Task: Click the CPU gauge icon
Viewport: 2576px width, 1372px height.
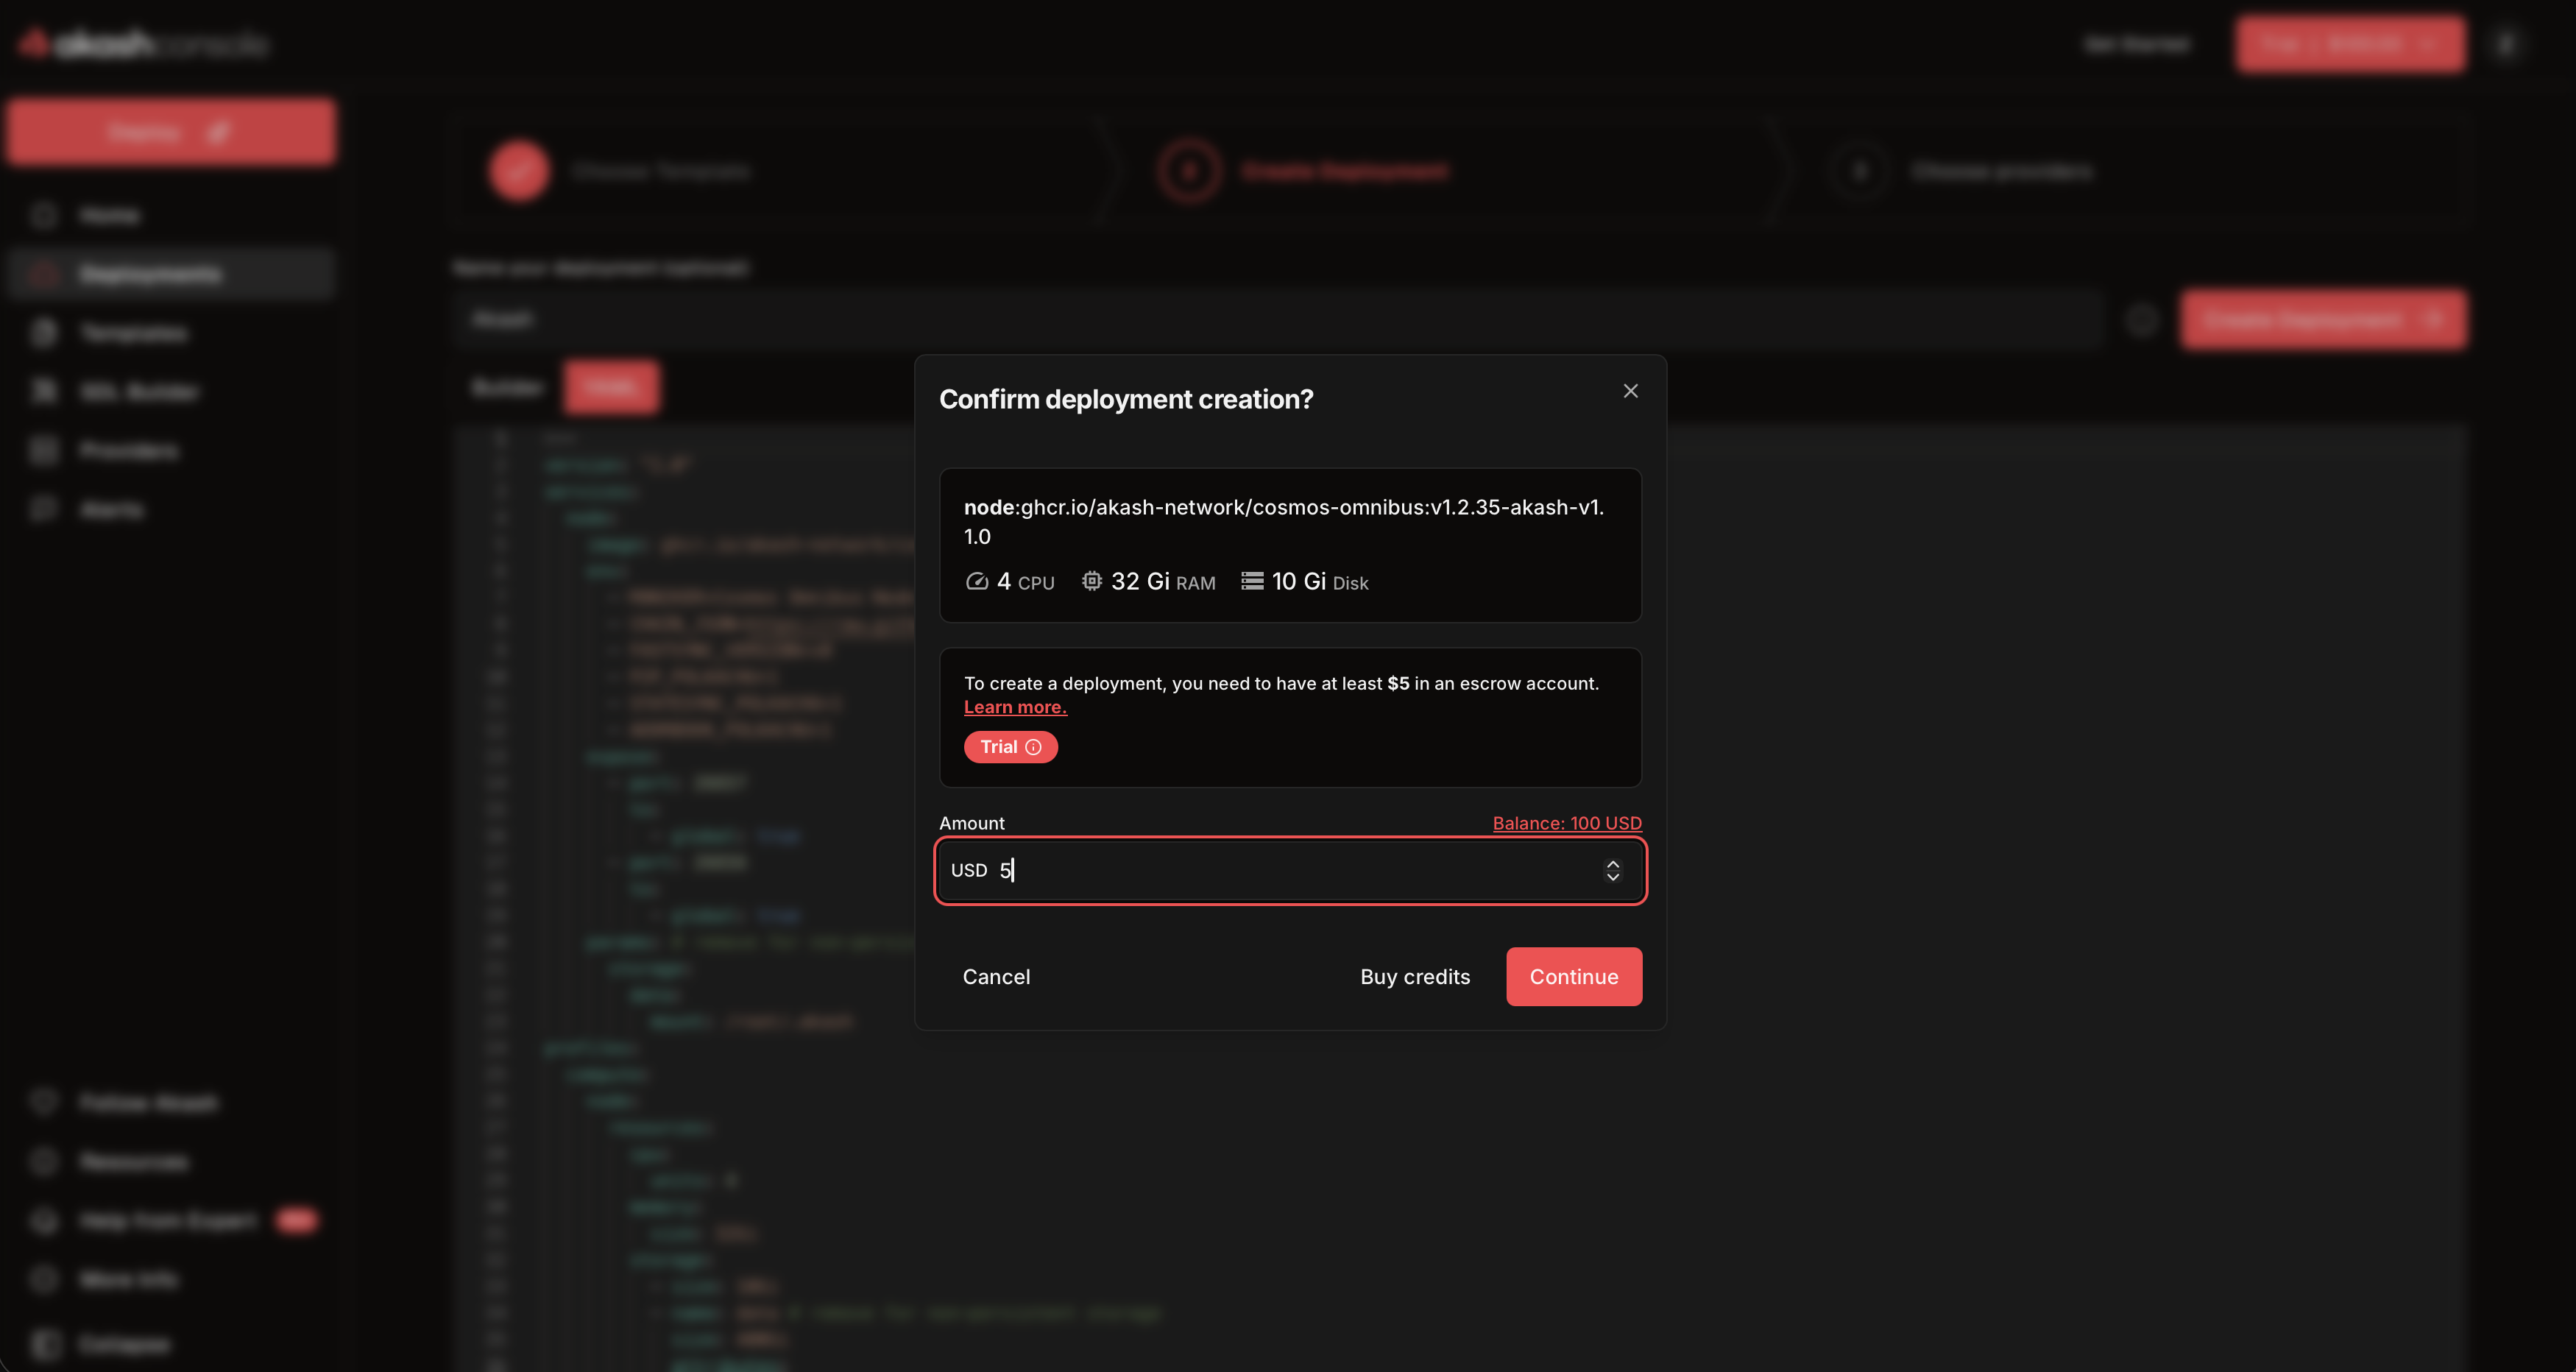Action: (976, 581)
